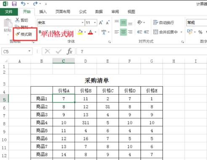Open the 页面布局 (Page Layout) tab
Image resolution: width=207 pixels, height=160 pixels.
pos(63,12)
